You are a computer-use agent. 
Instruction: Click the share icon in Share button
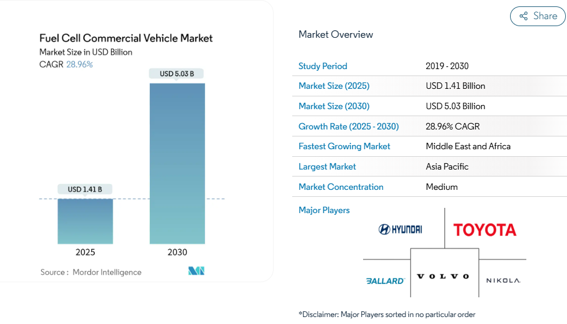point(523,16)
